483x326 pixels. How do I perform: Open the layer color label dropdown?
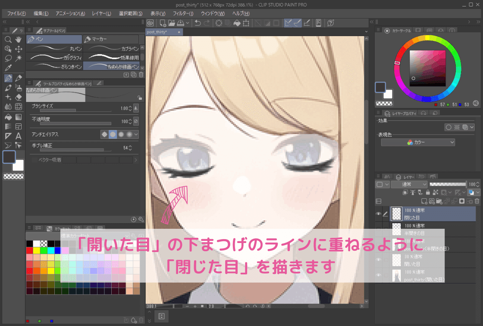point(383,185)
